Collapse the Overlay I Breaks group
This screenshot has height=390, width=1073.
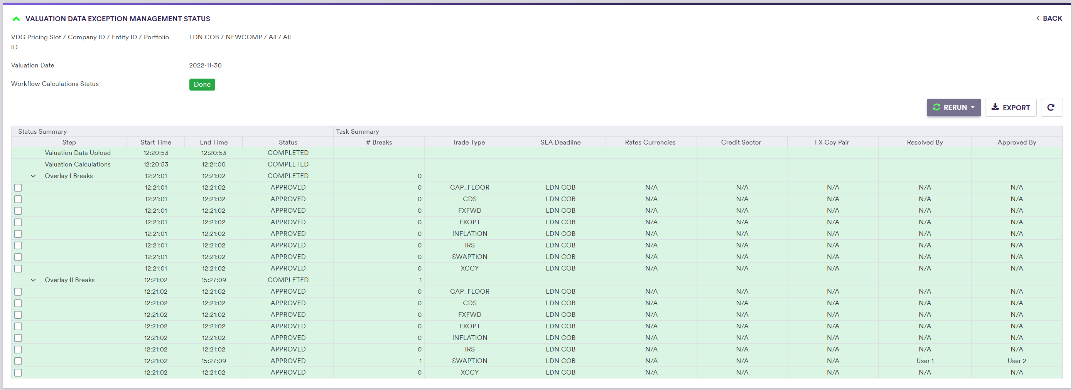pyautogui.click(x=33, y=176)
